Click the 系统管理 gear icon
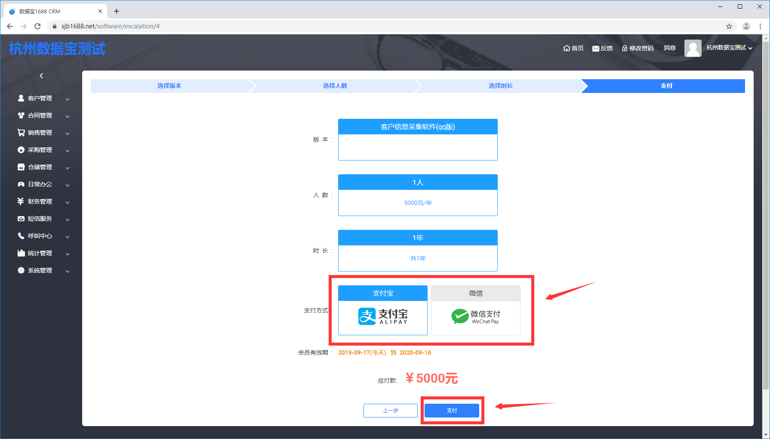770x439 pixels. (x=21, y=270)
